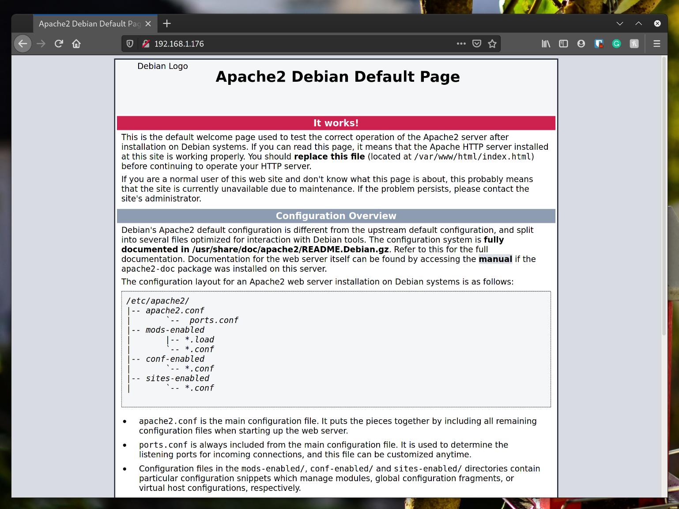Click the page vertical scrollbar
Image resolution: width=679 pixels, height=509 pixels.
click(x=664, y=196)
